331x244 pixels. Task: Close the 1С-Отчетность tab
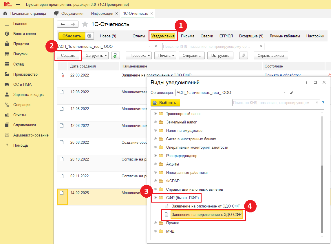tap(151, 14)
